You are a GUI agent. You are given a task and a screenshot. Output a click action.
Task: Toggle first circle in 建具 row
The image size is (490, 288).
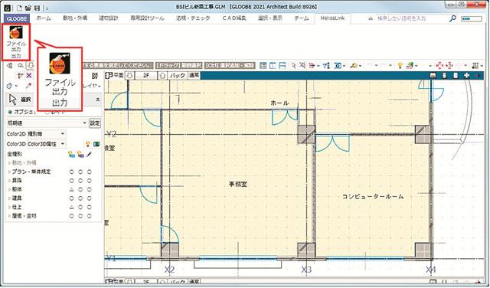click(71, 198)
